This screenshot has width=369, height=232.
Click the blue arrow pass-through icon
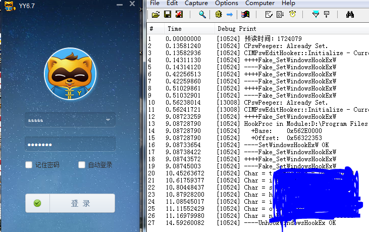pos(230,15)
